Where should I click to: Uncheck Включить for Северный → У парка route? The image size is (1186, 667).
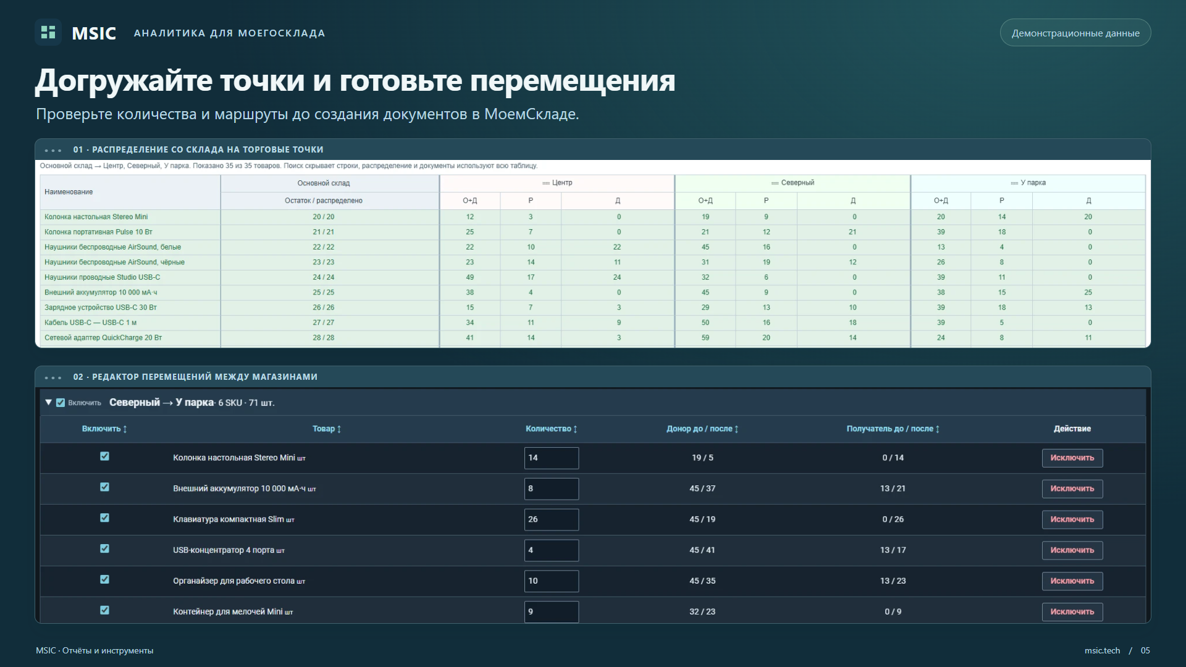point(61,403)
